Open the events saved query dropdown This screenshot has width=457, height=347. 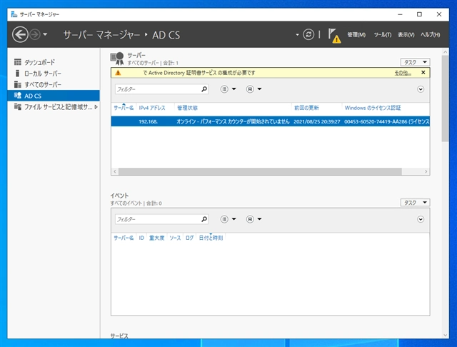point(253,219)
